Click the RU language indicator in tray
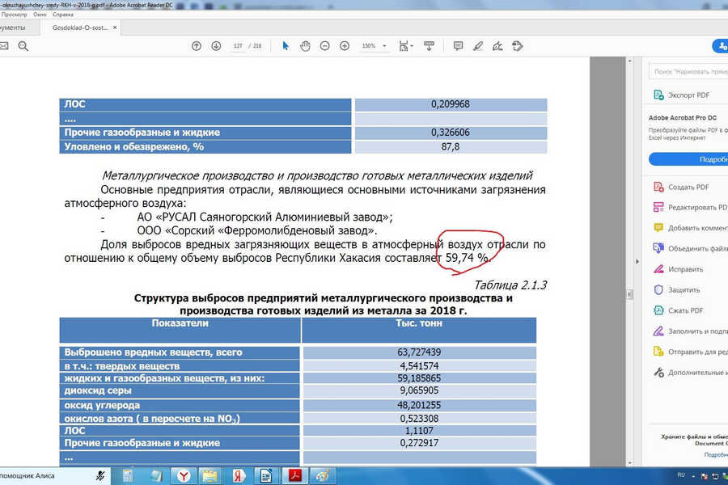This screenshot has width=728, height=485. [x=681, y=474]
